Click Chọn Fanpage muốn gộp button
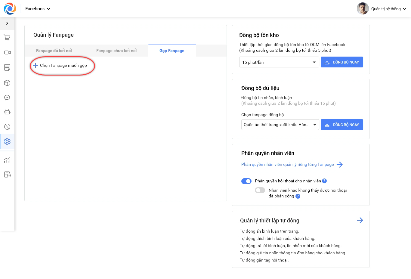The height and width of the screenshot is (279, 411). [60, 65]
